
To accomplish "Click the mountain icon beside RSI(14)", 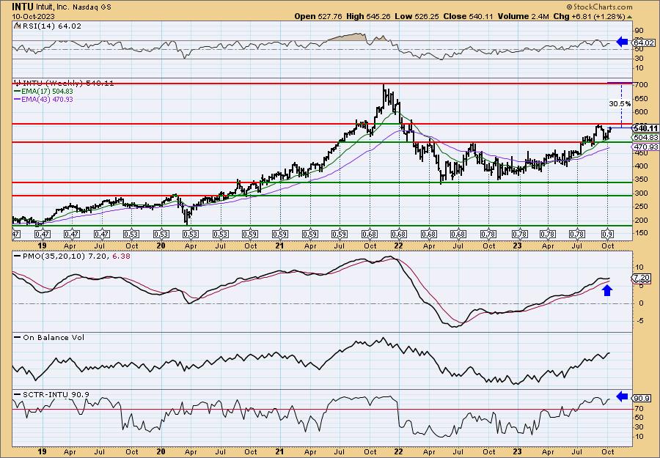I will [x=16, y=26].
